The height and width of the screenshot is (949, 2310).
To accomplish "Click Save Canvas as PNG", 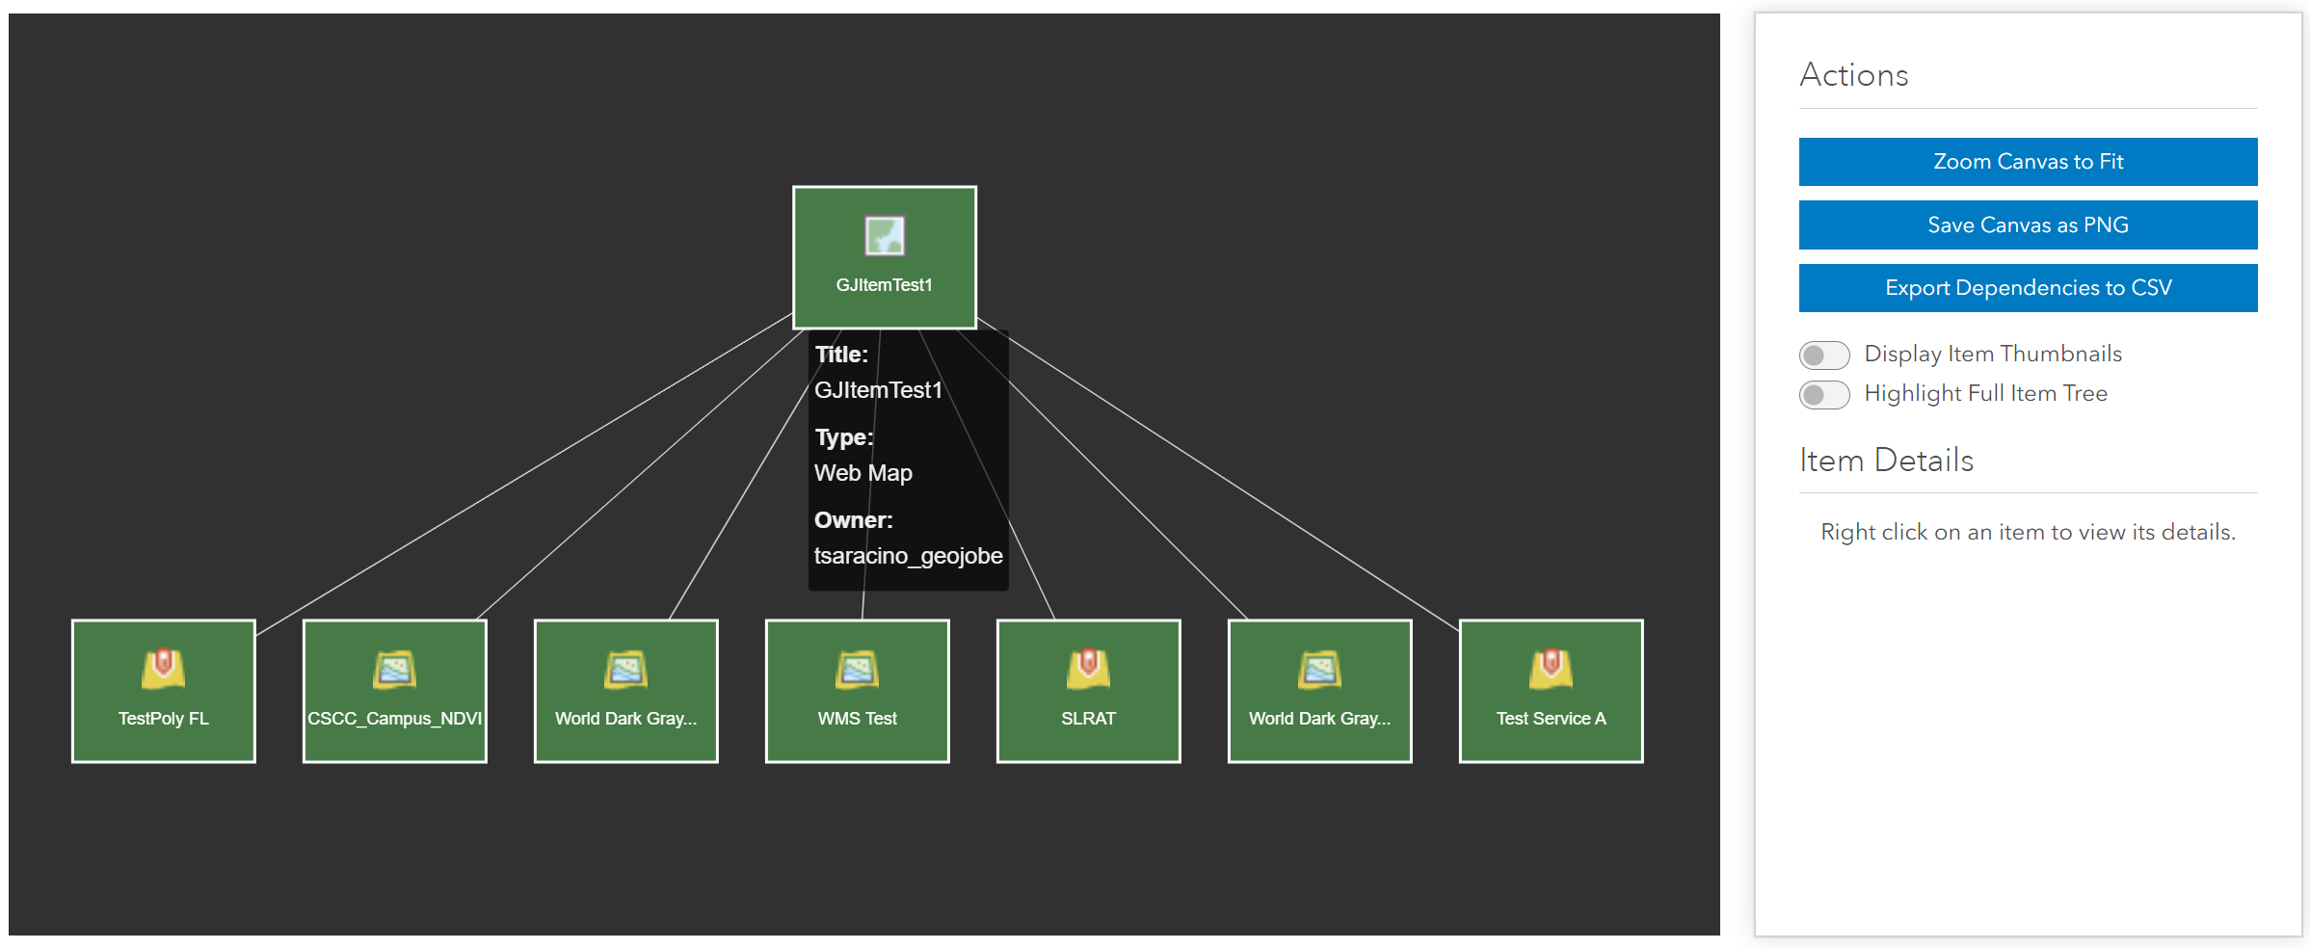I will [2027, 224].
